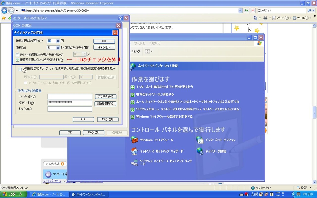This screenshot has height=198, width=317.
Task: Click the stop loading X icon
Action: (253, 11)
